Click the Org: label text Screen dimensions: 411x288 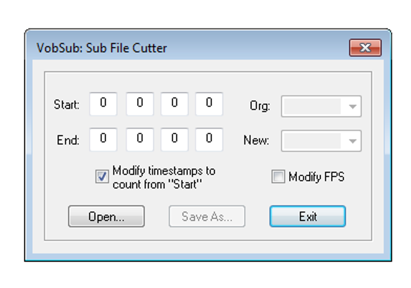260,107
